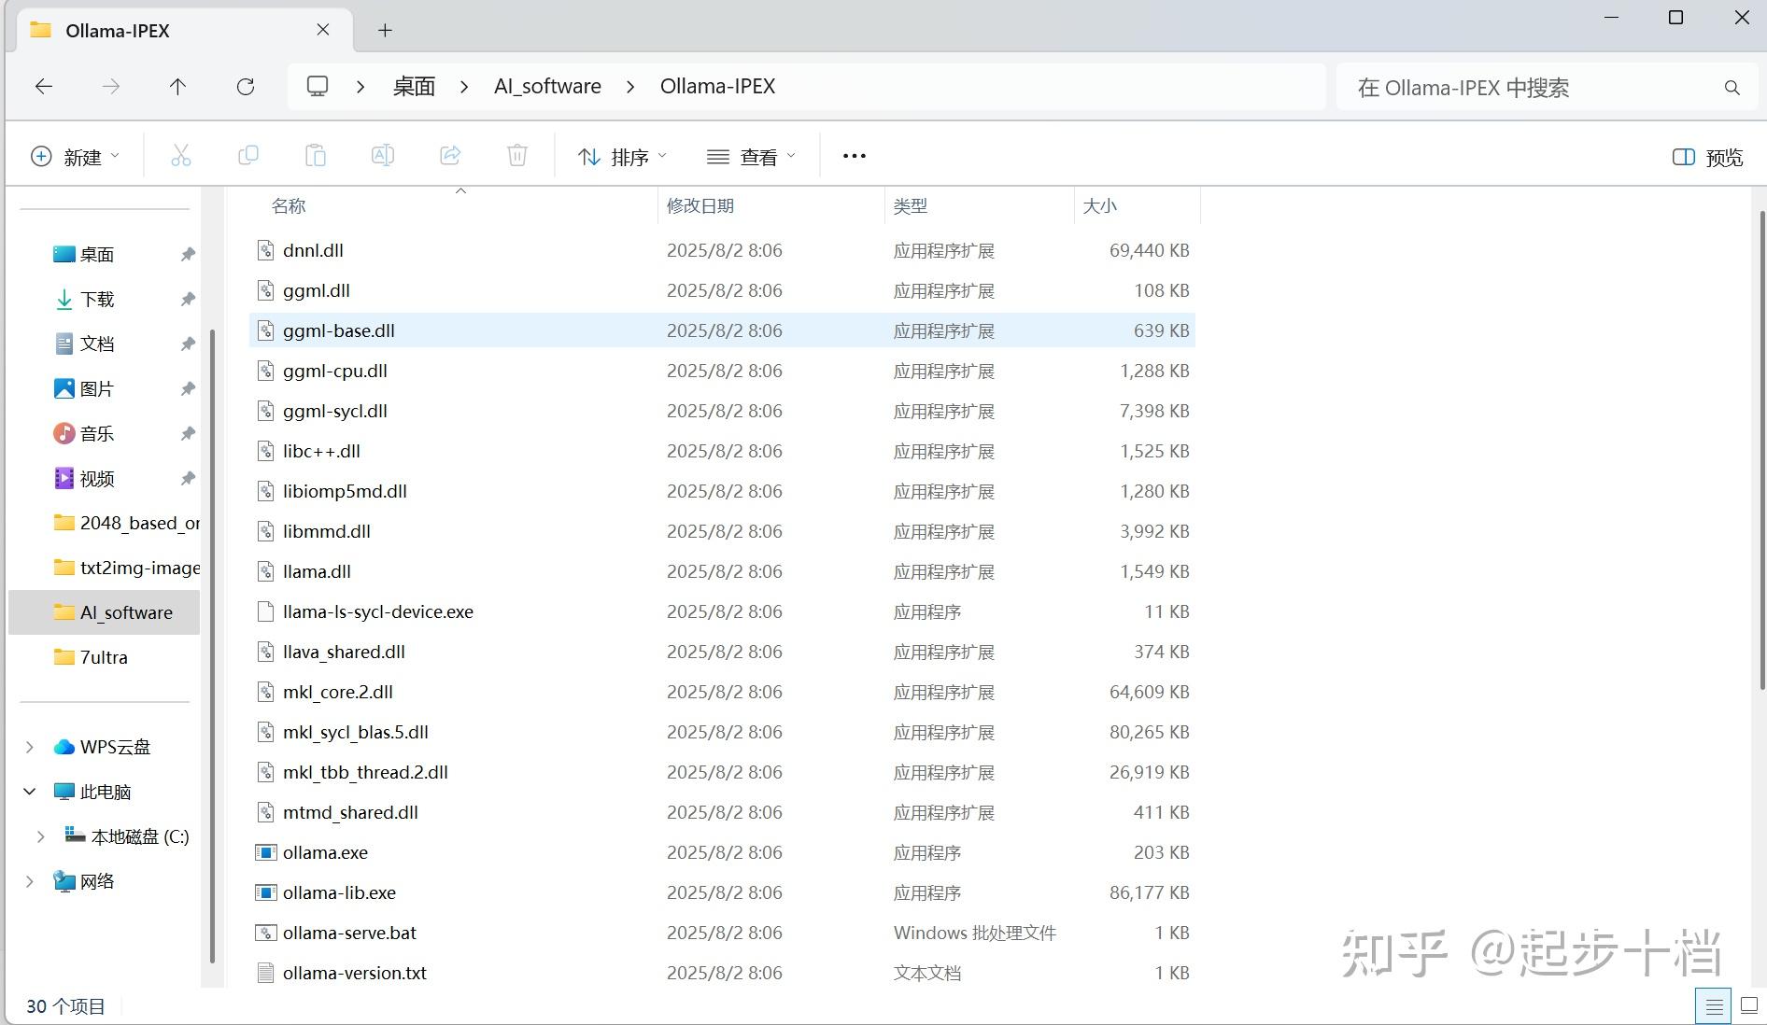Screen dimensions: 1767x1025
Task: Unpin 下载 from quick access
Action: click(x=188, y=299)
